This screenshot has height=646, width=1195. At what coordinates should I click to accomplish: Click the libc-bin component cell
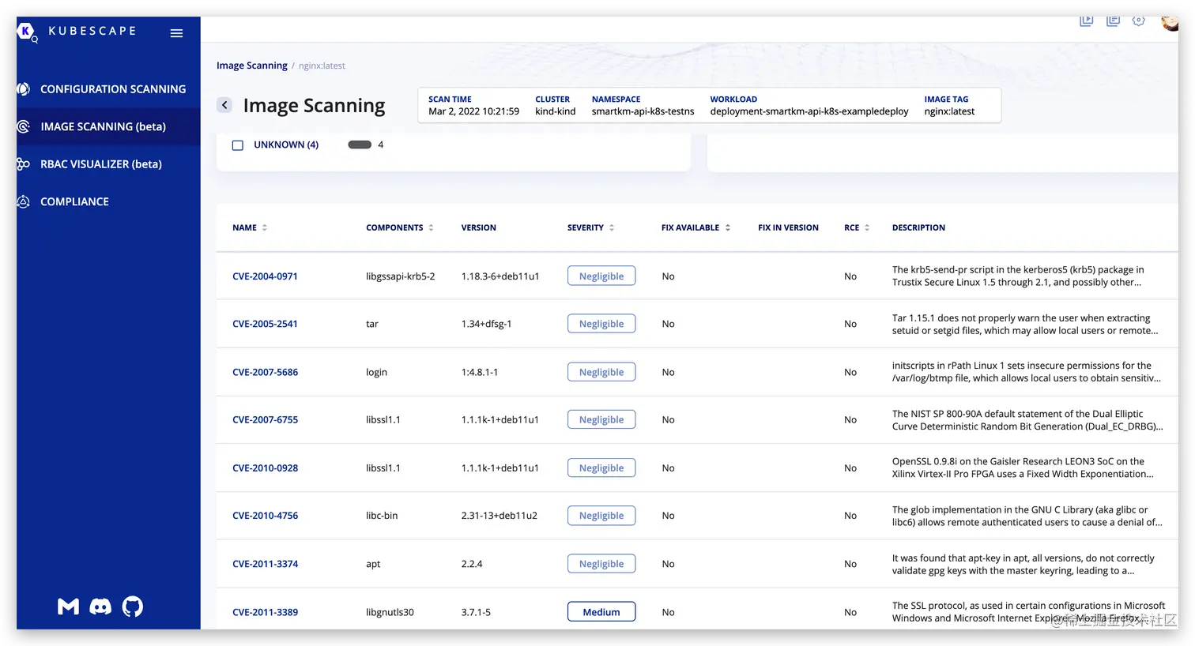tap(382, 516)
